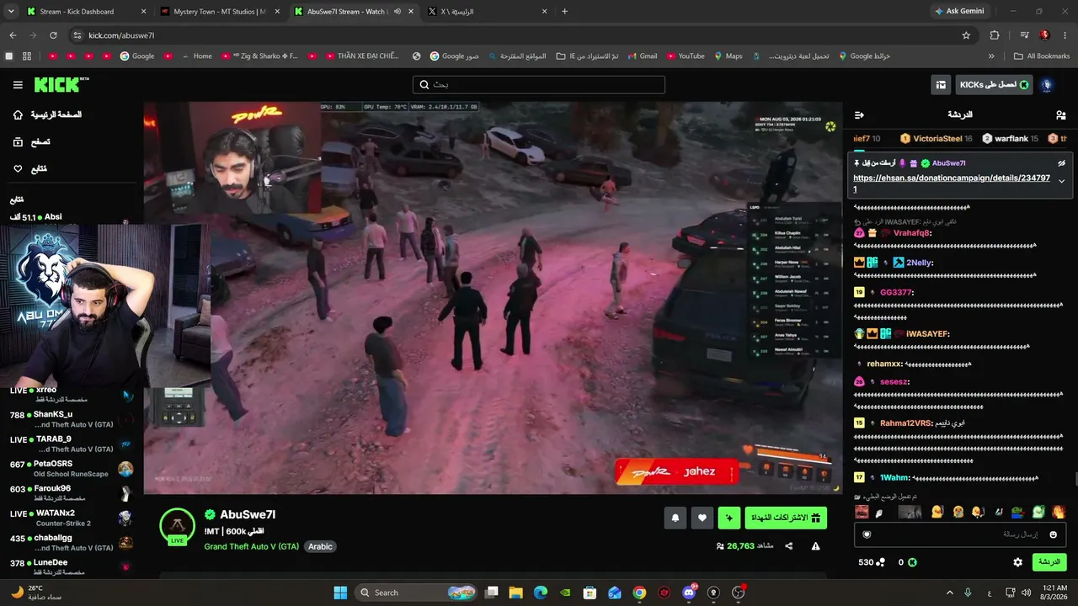Expand the bookmarks overflow chevron

tap(991, 56)
